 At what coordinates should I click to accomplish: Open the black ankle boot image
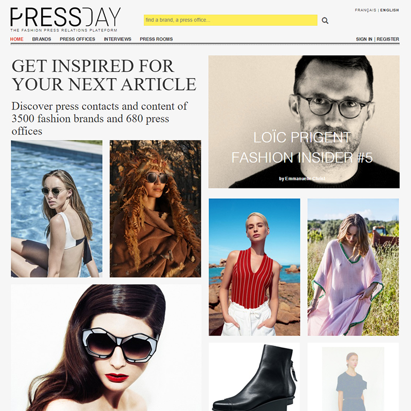pos(254,377)
